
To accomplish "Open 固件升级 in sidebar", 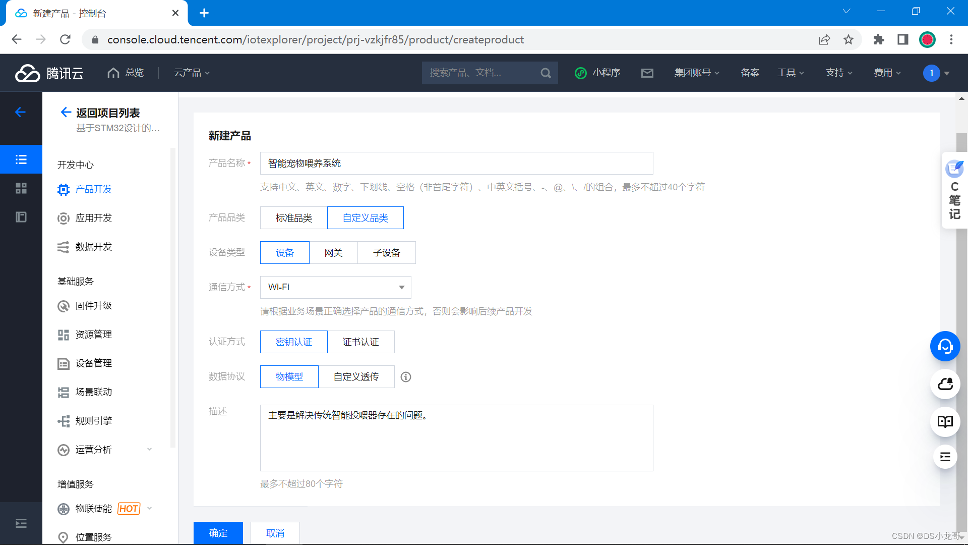I will [x=85, y=306].
